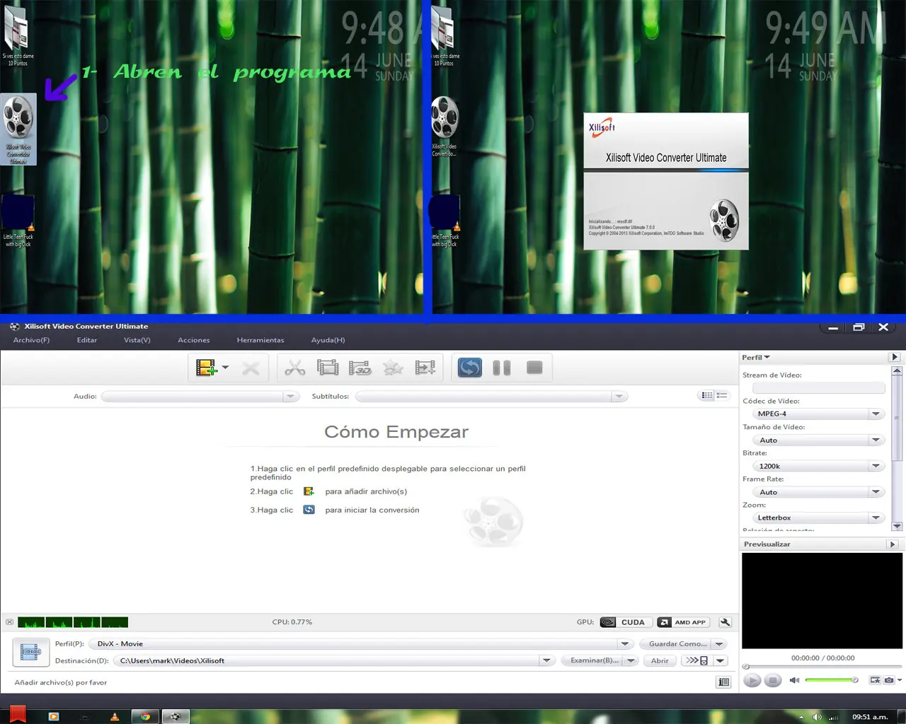
Task: Click the Abrir button
Action: 660,661
